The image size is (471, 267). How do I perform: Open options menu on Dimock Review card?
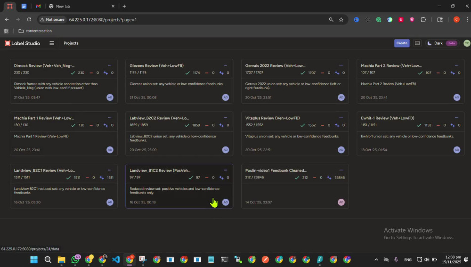pyautogui.click(x=110, y=65)
